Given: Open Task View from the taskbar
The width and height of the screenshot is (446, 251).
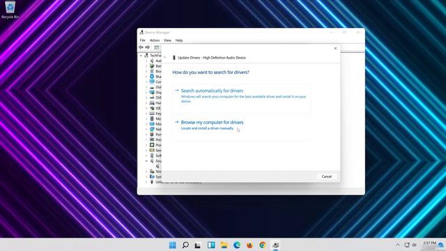Looking at the screenshot, I should pos(198,245).
